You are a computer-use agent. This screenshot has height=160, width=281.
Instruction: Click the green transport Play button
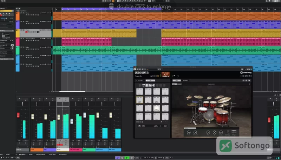click(x=127, y=158)
